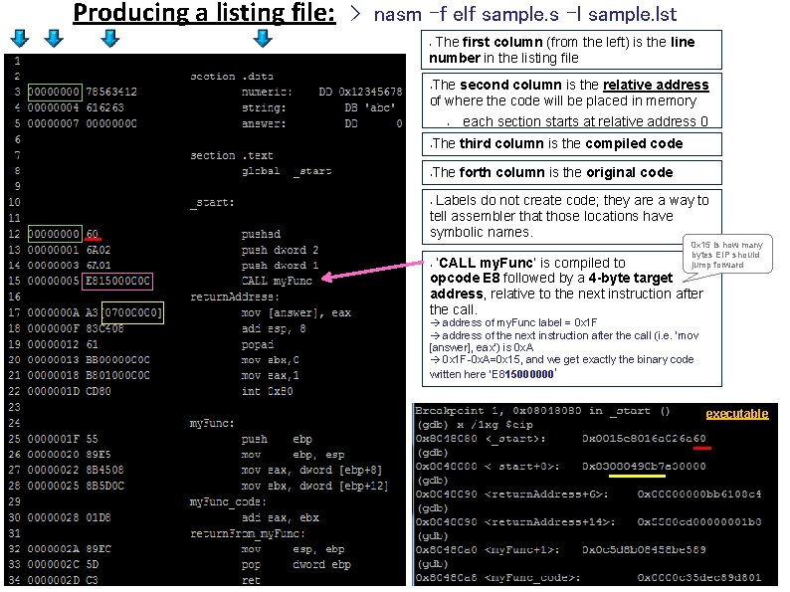The width and height of the screenshot is (790, 592).
Task: Click the green-boxed 00000000 address on line 3
Action: 55,93
